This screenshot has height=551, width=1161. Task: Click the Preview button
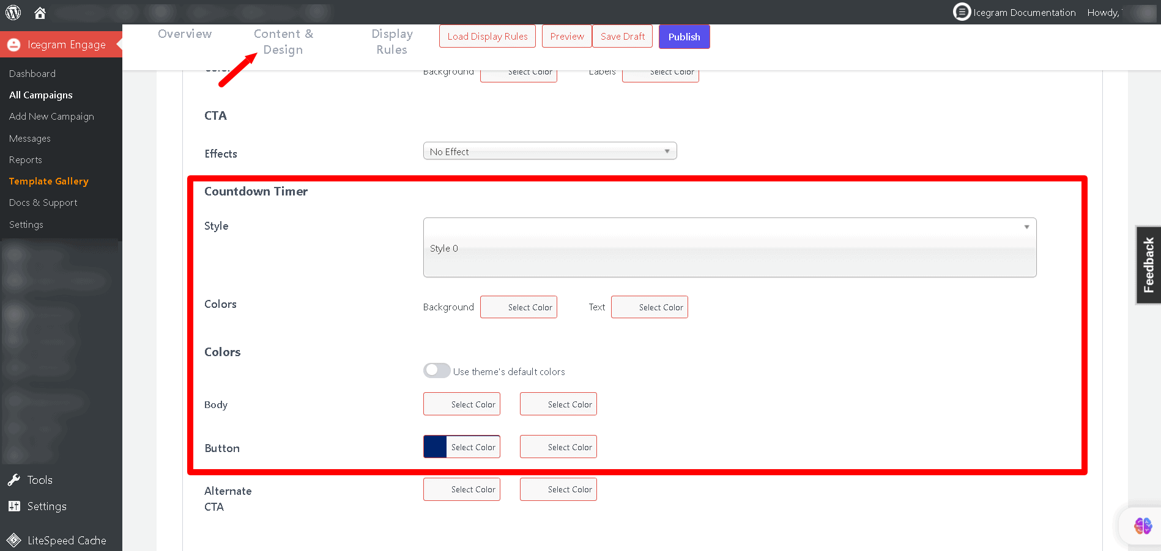tap(567, 36)
